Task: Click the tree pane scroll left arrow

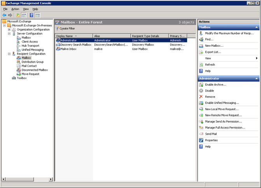Action: [4, 179]
